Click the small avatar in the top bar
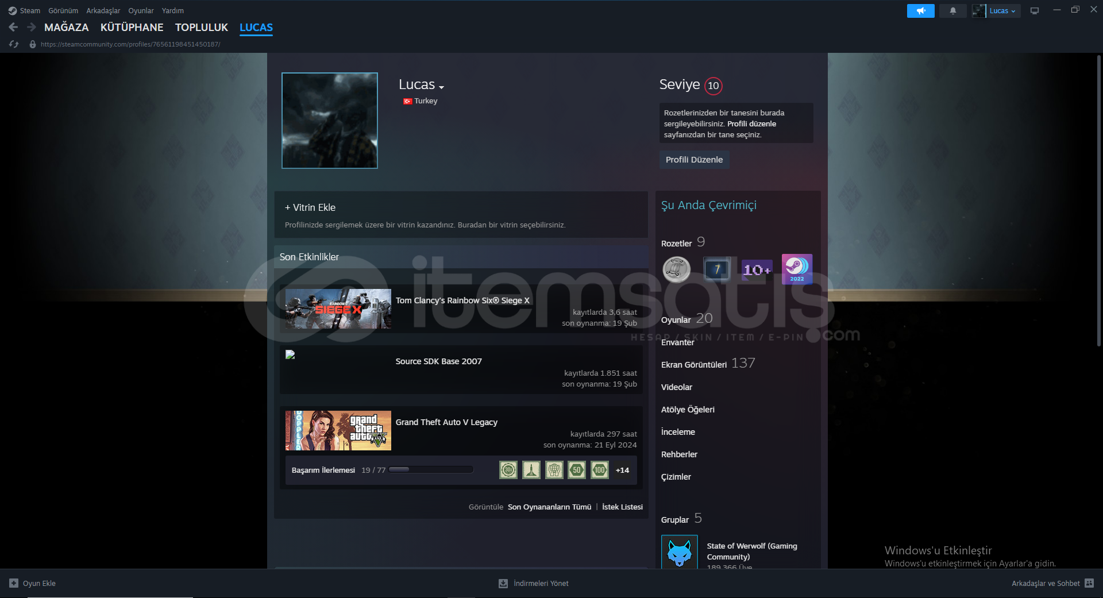 [978, 11]
